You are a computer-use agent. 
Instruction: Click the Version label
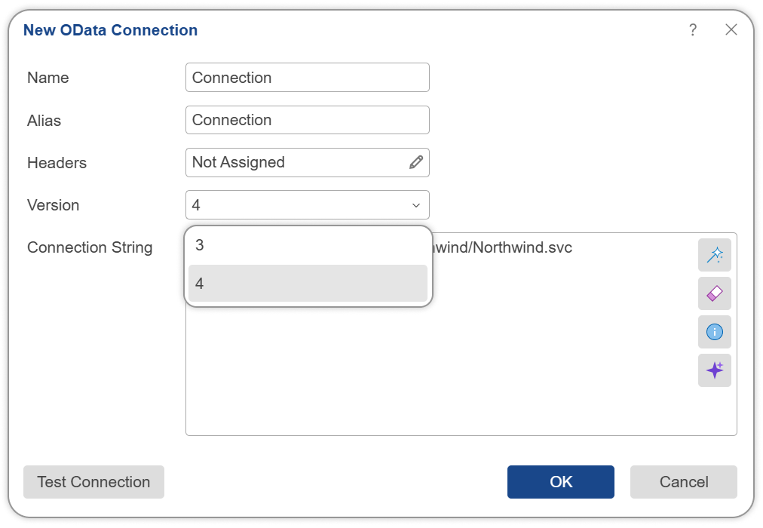[53, 205]
